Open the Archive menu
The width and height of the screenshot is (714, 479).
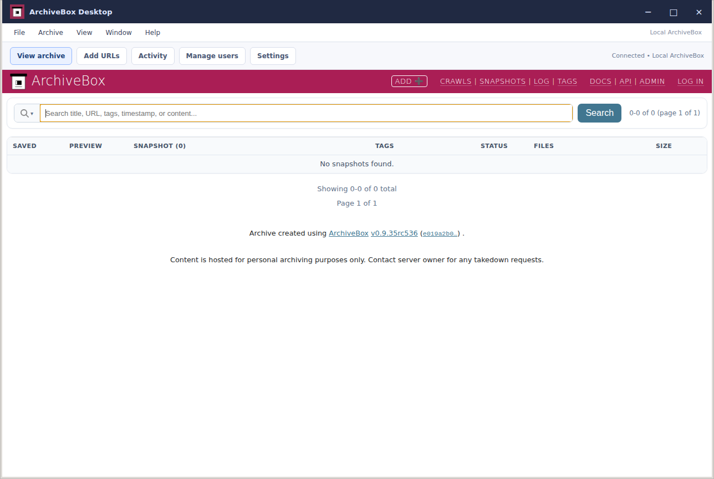click(50, 33)
